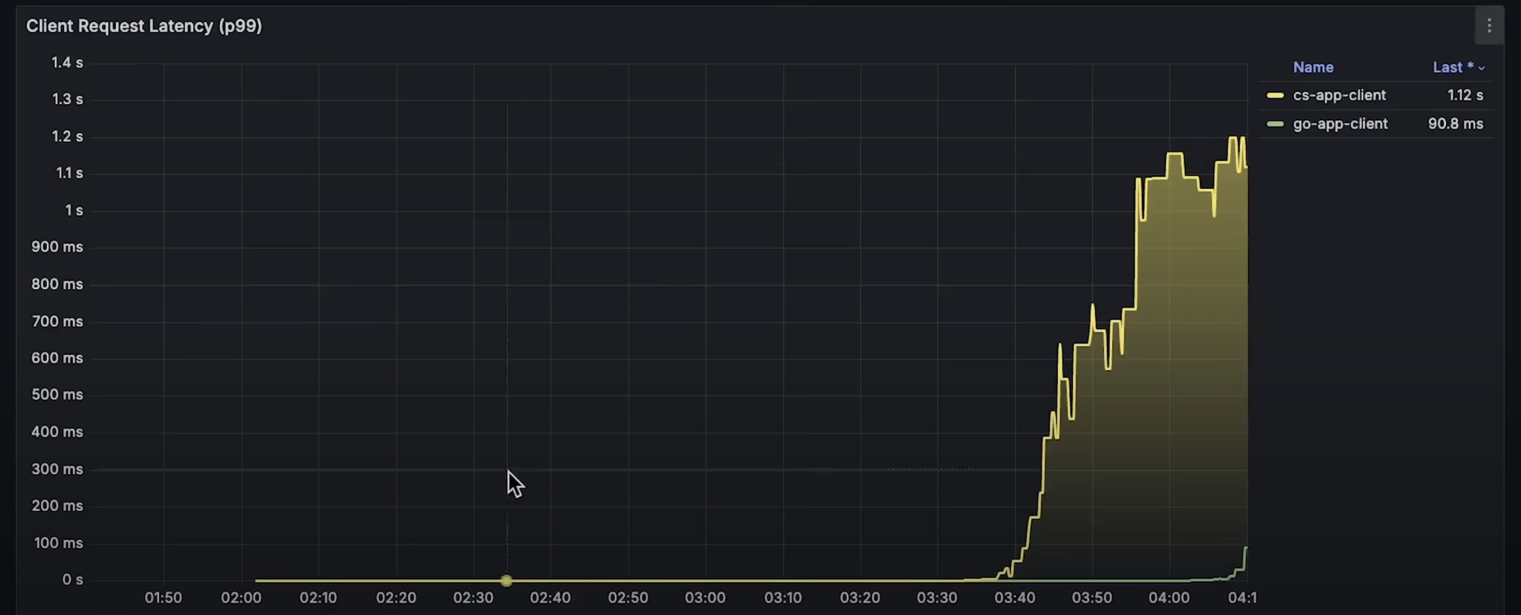The image size is (1521, 615).
Task: Click the 03:50 time axis label
Action: click(x=1092, y=597)
